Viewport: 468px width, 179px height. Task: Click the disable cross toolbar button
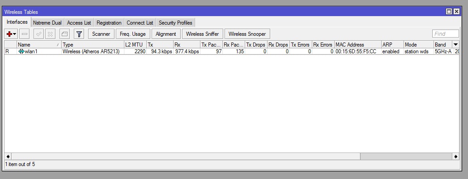coord(50,34)
